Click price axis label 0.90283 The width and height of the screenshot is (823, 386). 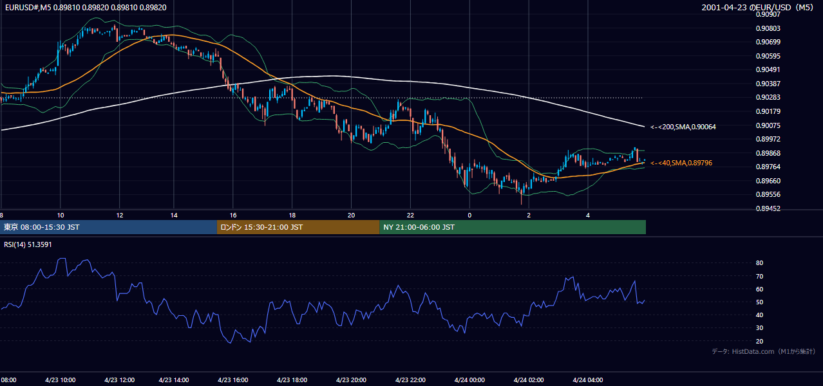(770, 98)
